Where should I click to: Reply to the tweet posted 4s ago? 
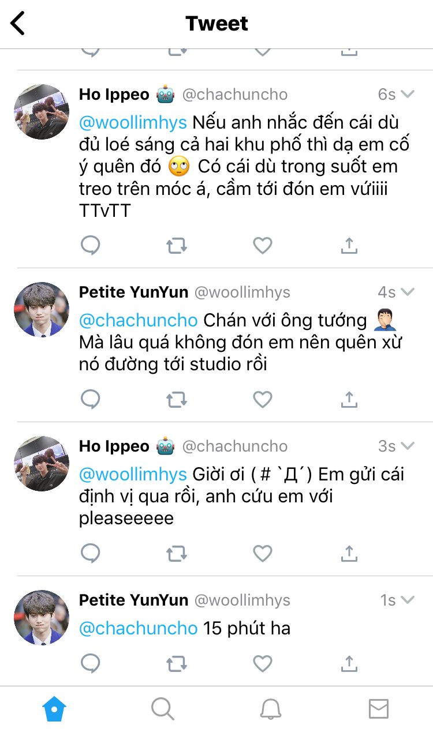tap(90, 399)
